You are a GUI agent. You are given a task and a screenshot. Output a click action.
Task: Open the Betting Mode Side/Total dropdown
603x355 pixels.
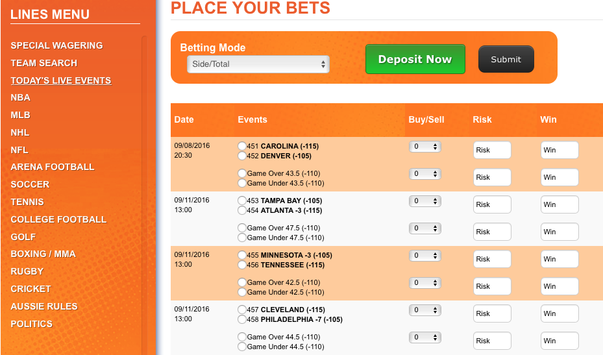click(258, 64)
